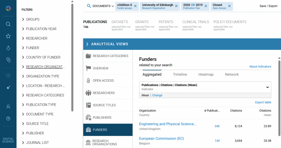
Task: Expand the Funder filter group
Action: (32, 48)
